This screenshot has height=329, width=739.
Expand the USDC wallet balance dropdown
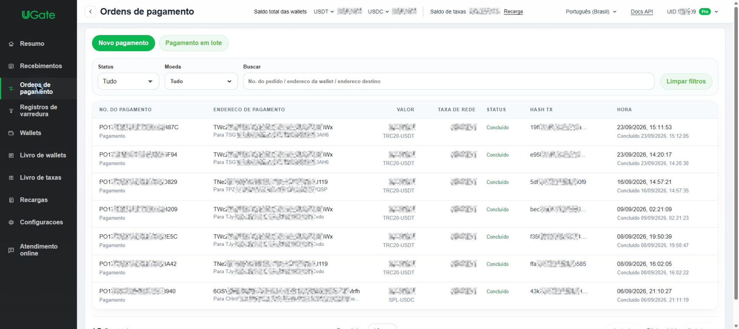point(378,12)
